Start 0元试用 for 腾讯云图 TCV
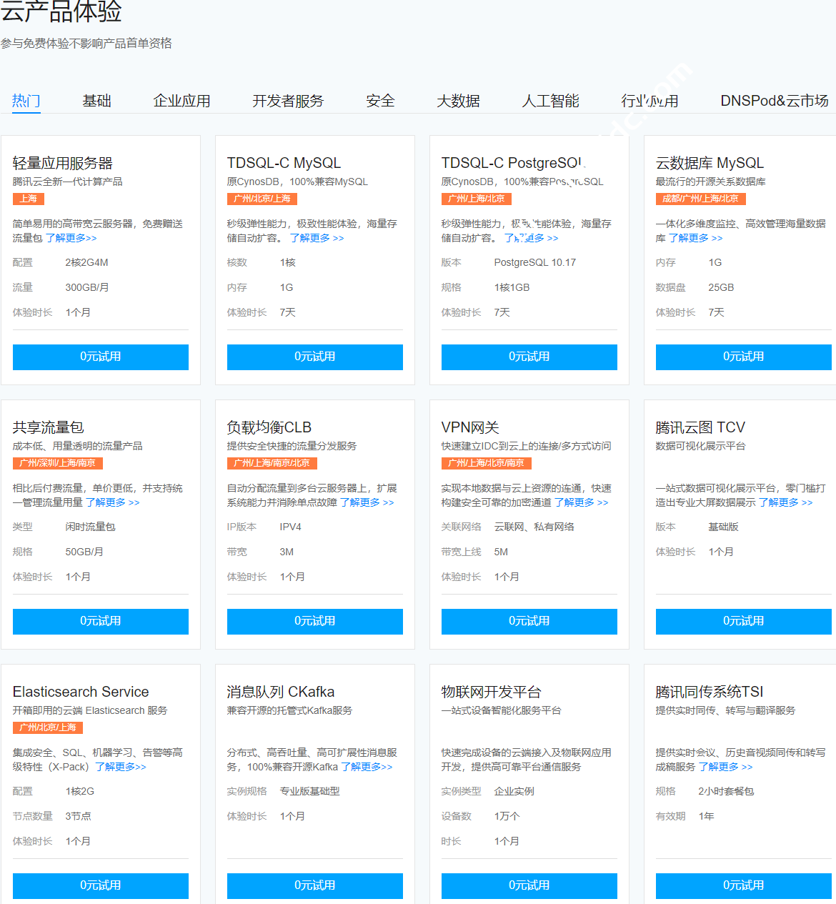836x904 pixels. (x=743, y=621)
